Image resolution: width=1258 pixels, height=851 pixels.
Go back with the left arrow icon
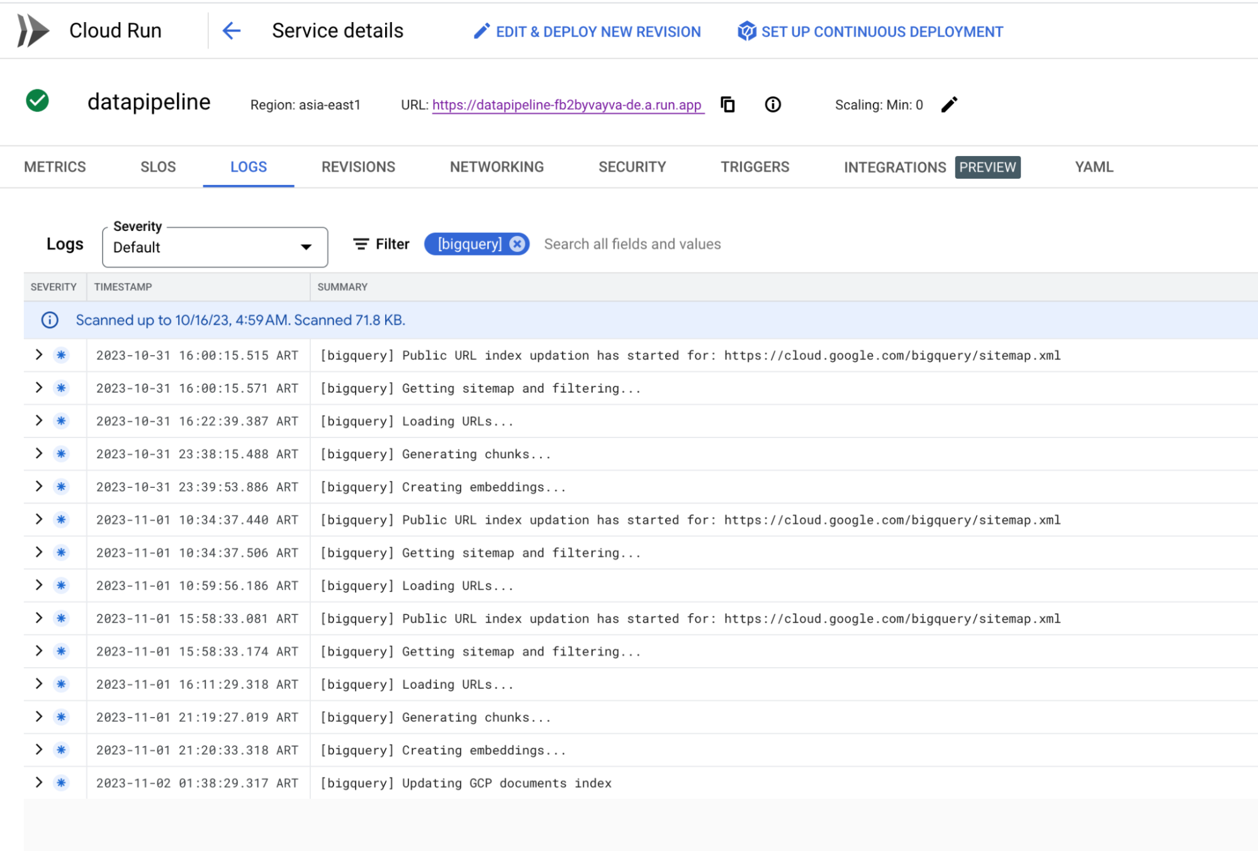pyautogui.click(x=232, y=30)
